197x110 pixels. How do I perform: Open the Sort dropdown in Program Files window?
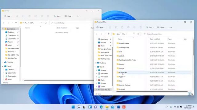point(150,27)
